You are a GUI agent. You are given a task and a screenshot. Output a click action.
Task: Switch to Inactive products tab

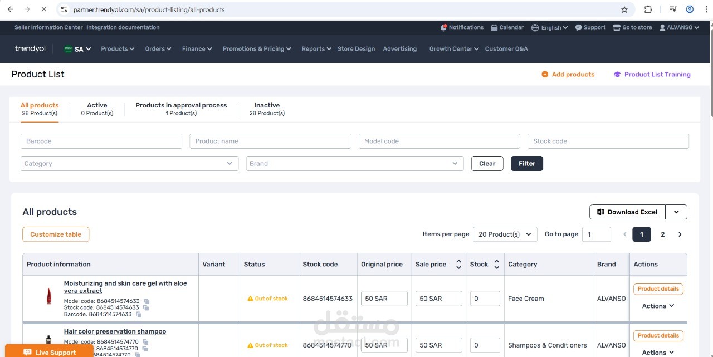[267, 109]
